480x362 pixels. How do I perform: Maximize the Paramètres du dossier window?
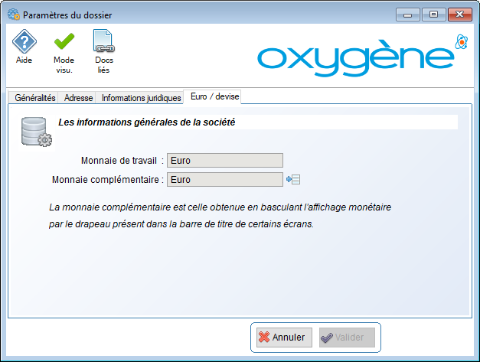(x=433, y=15)
